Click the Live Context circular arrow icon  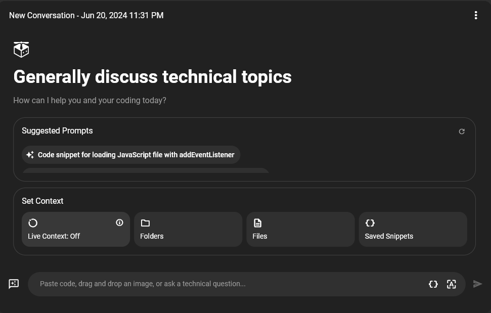click(x=33, y=223)
